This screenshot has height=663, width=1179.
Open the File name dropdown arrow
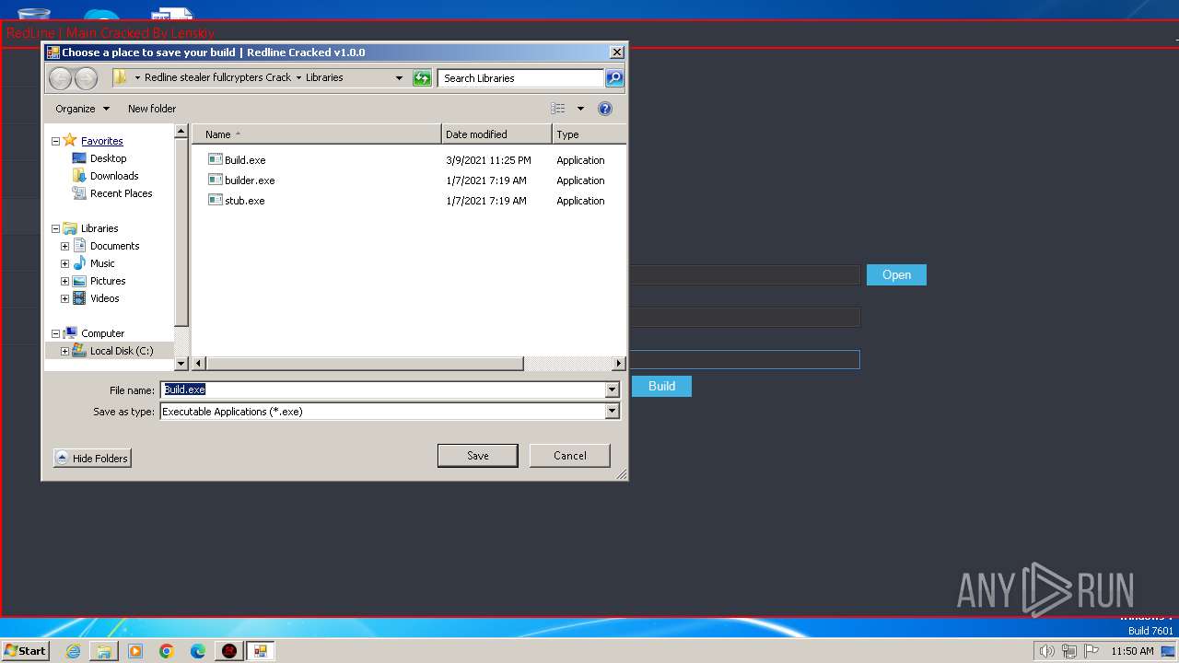[x=613, y=390]
